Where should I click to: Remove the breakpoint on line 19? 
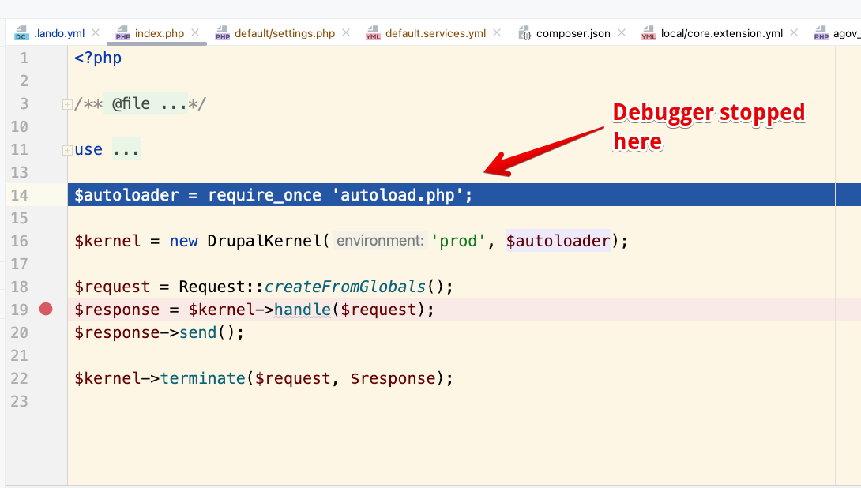pos(46,309)
